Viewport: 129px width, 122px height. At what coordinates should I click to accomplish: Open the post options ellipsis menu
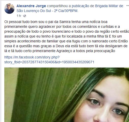tap(127, 6)
